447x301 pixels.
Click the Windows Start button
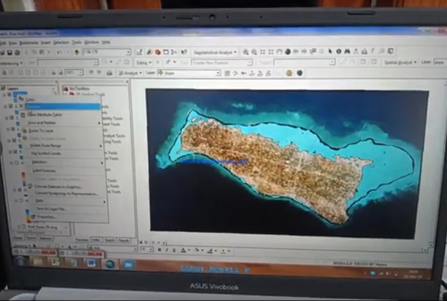20,262
